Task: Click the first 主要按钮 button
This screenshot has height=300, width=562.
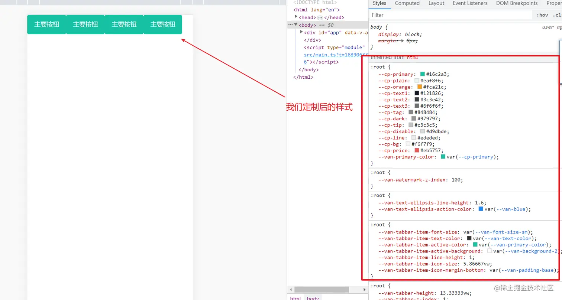Action: pyautogui.click(x=46, y=25)
